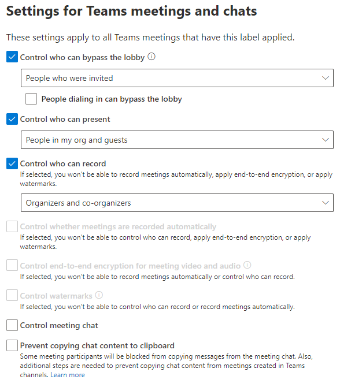
Task: Click info icon beside Control watermarks
Action: tap(99, 295)
